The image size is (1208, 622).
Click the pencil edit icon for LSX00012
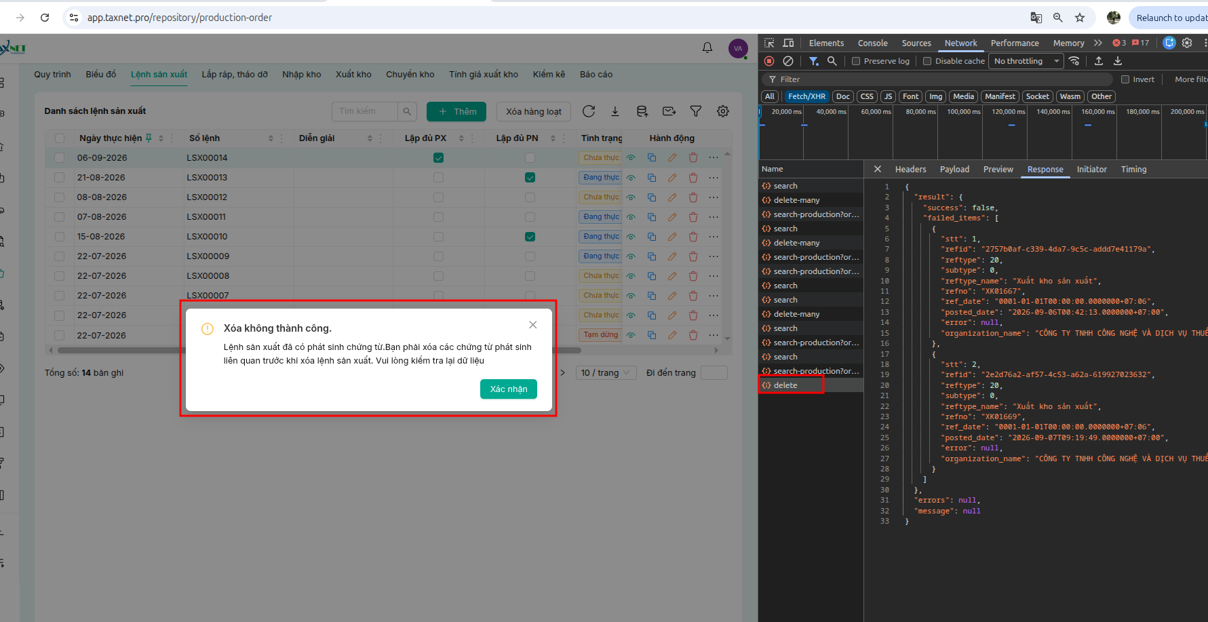672,197
